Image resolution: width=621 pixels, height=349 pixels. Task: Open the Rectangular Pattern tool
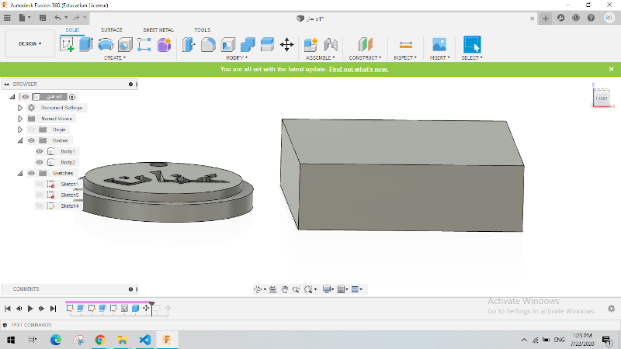tap(144, 44)
